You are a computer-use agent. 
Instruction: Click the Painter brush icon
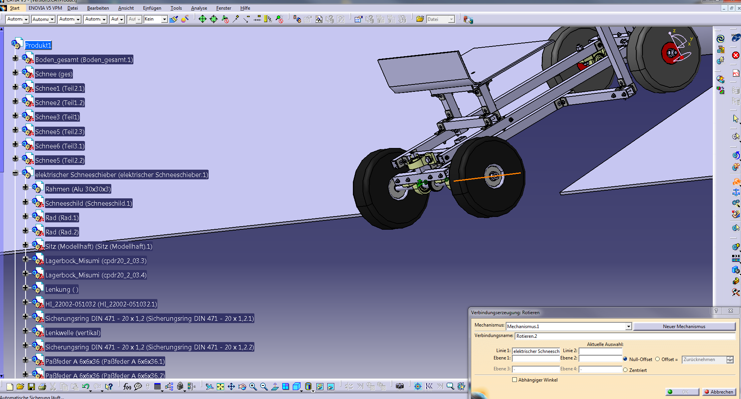pos(174,19)
